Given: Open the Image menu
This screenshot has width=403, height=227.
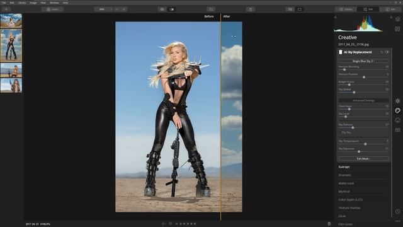Looking at the screenshot, I should click(x=33, y=3).
